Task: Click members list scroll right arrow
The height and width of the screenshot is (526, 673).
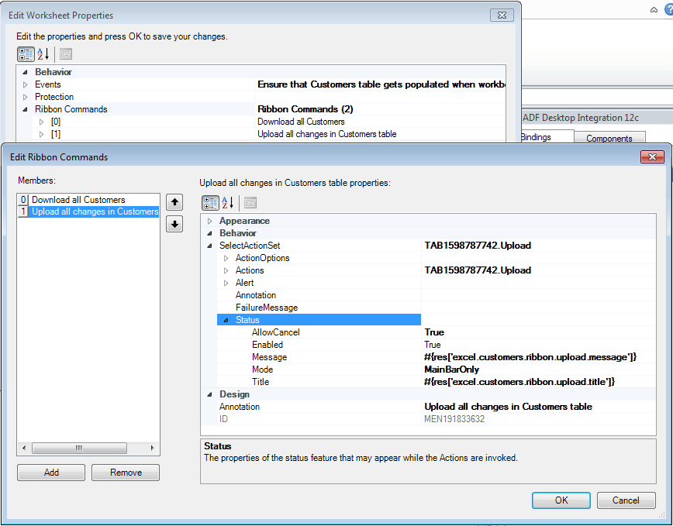Action: 153,448
